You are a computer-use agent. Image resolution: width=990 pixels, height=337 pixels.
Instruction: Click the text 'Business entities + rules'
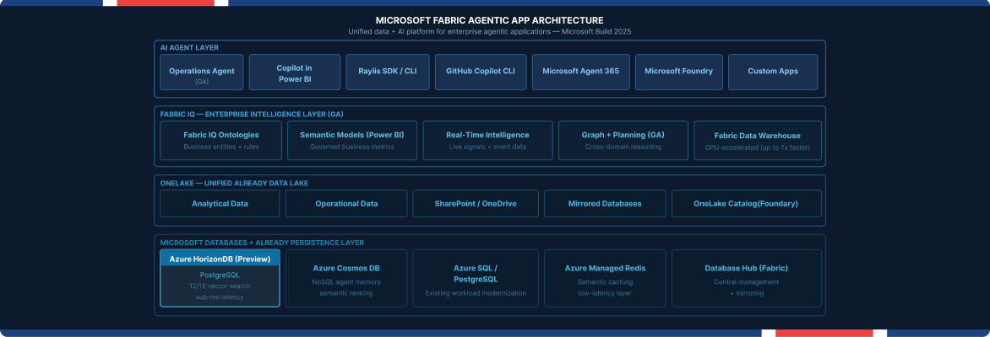click(220, 147)
